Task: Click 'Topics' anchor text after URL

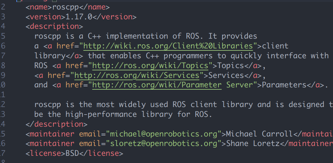Action: [x=230, y=66]
